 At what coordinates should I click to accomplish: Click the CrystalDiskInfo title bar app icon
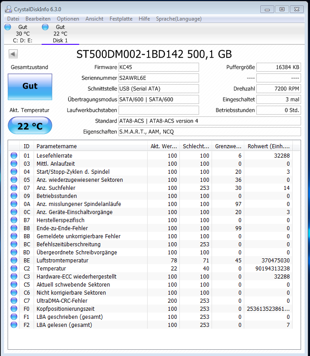click(8, 9)
